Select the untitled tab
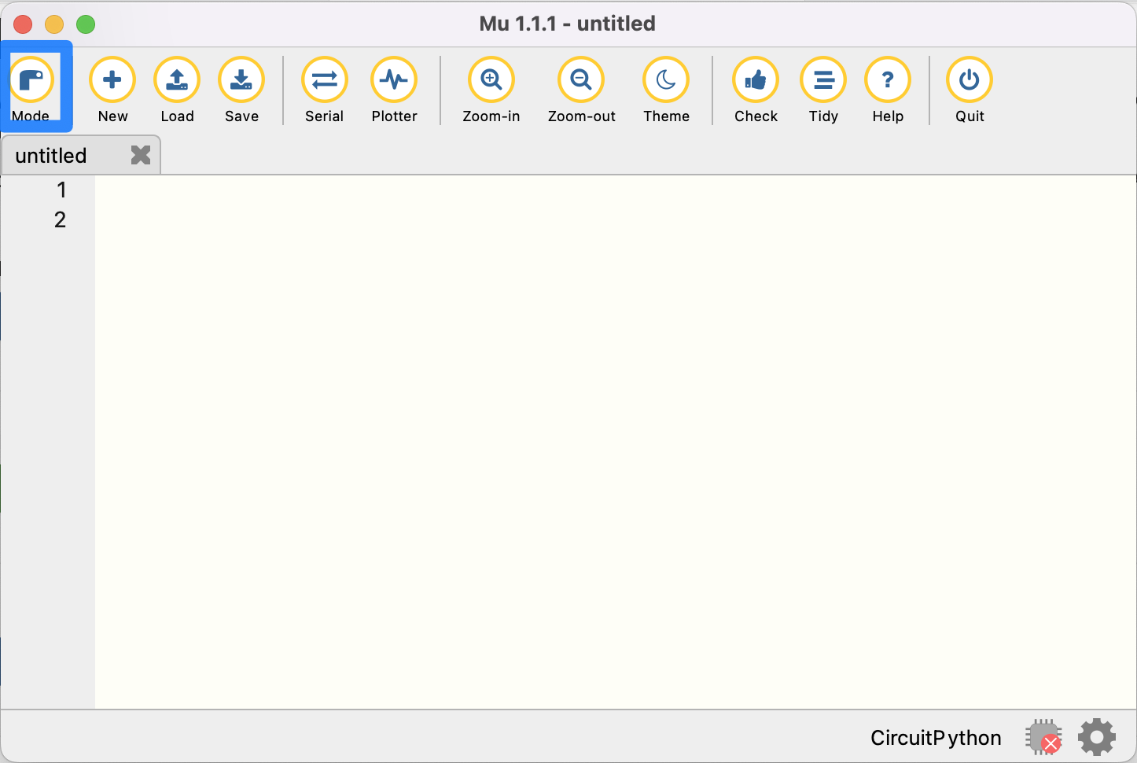Screen dimensions: 1137x763 (52, 156)
